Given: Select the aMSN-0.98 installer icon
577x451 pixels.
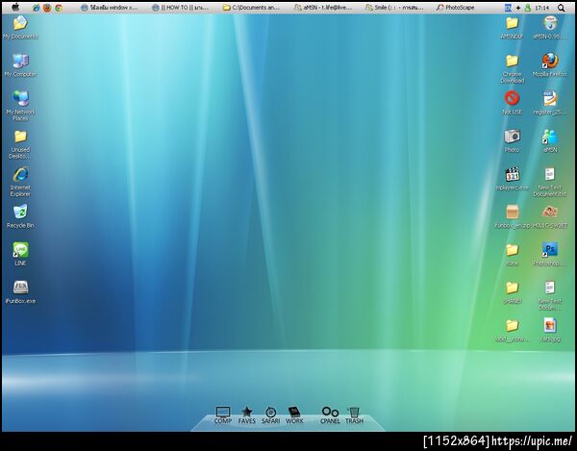Looking at the screenshot, I should [x=550, y=28].
